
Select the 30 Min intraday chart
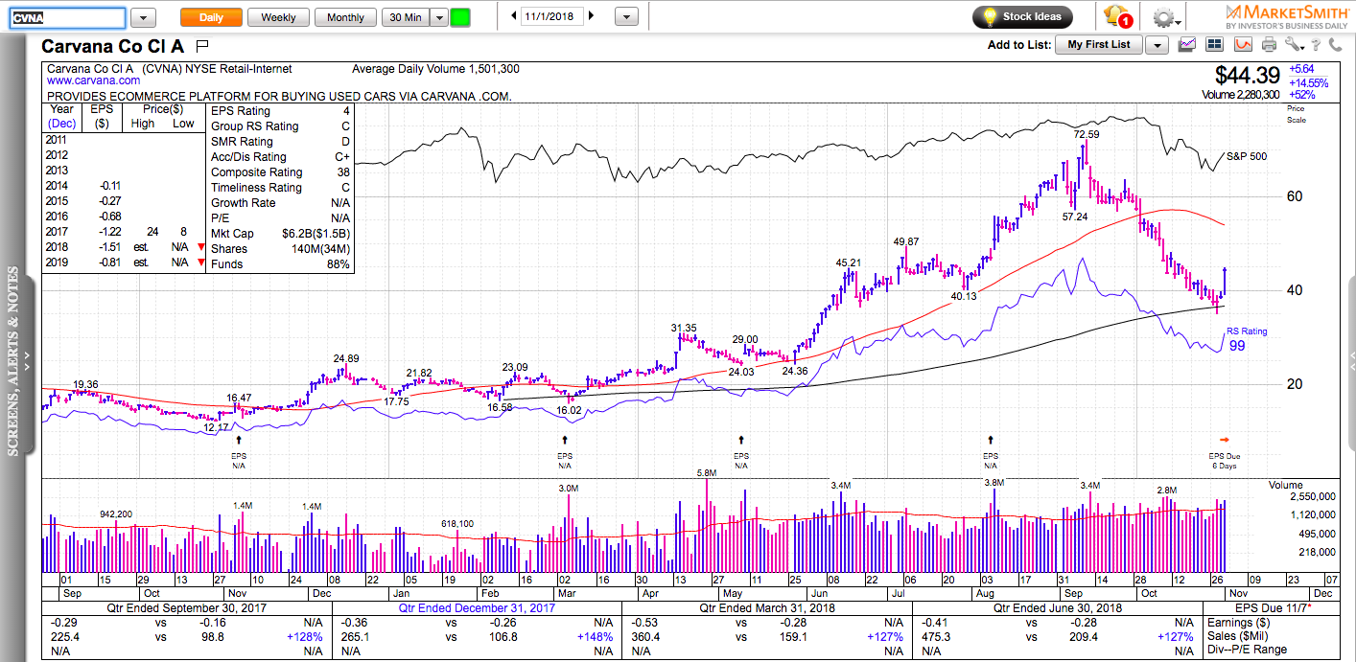(x=405, y=17)
